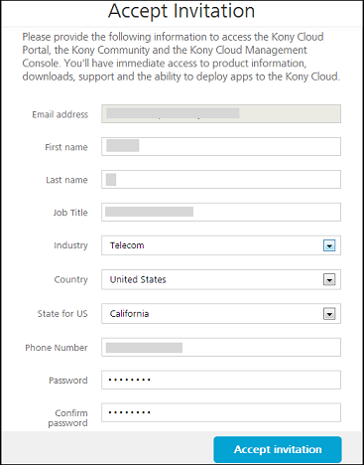
Task: Click the Industry field label
Action: coord(70,245)
